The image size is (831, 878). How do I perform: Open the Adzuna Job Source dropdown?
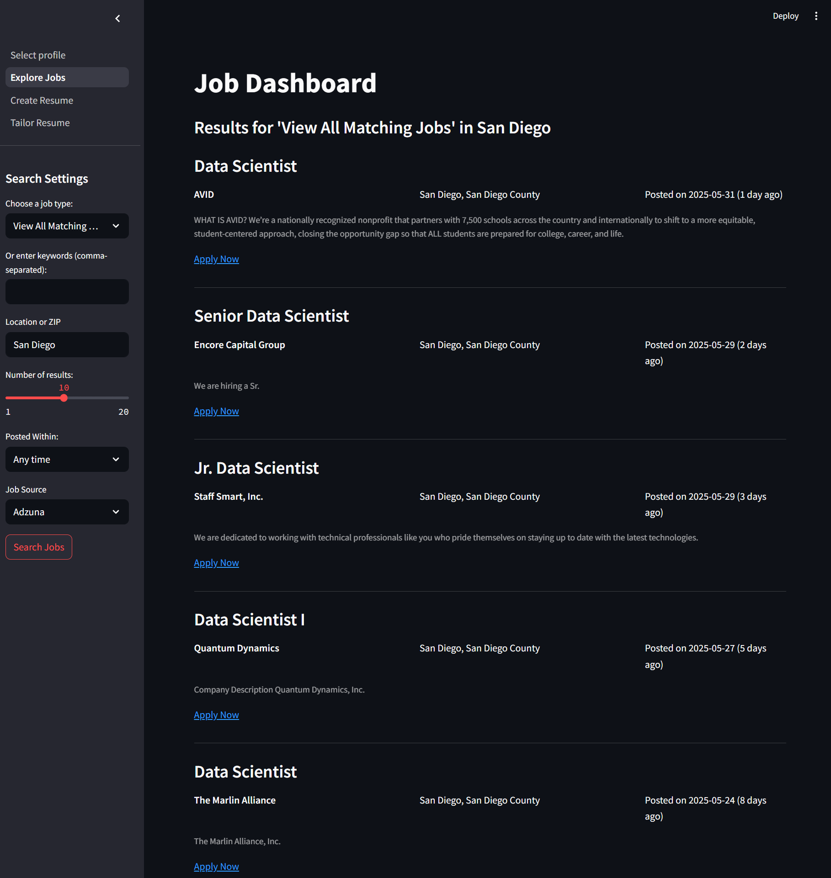67,512
